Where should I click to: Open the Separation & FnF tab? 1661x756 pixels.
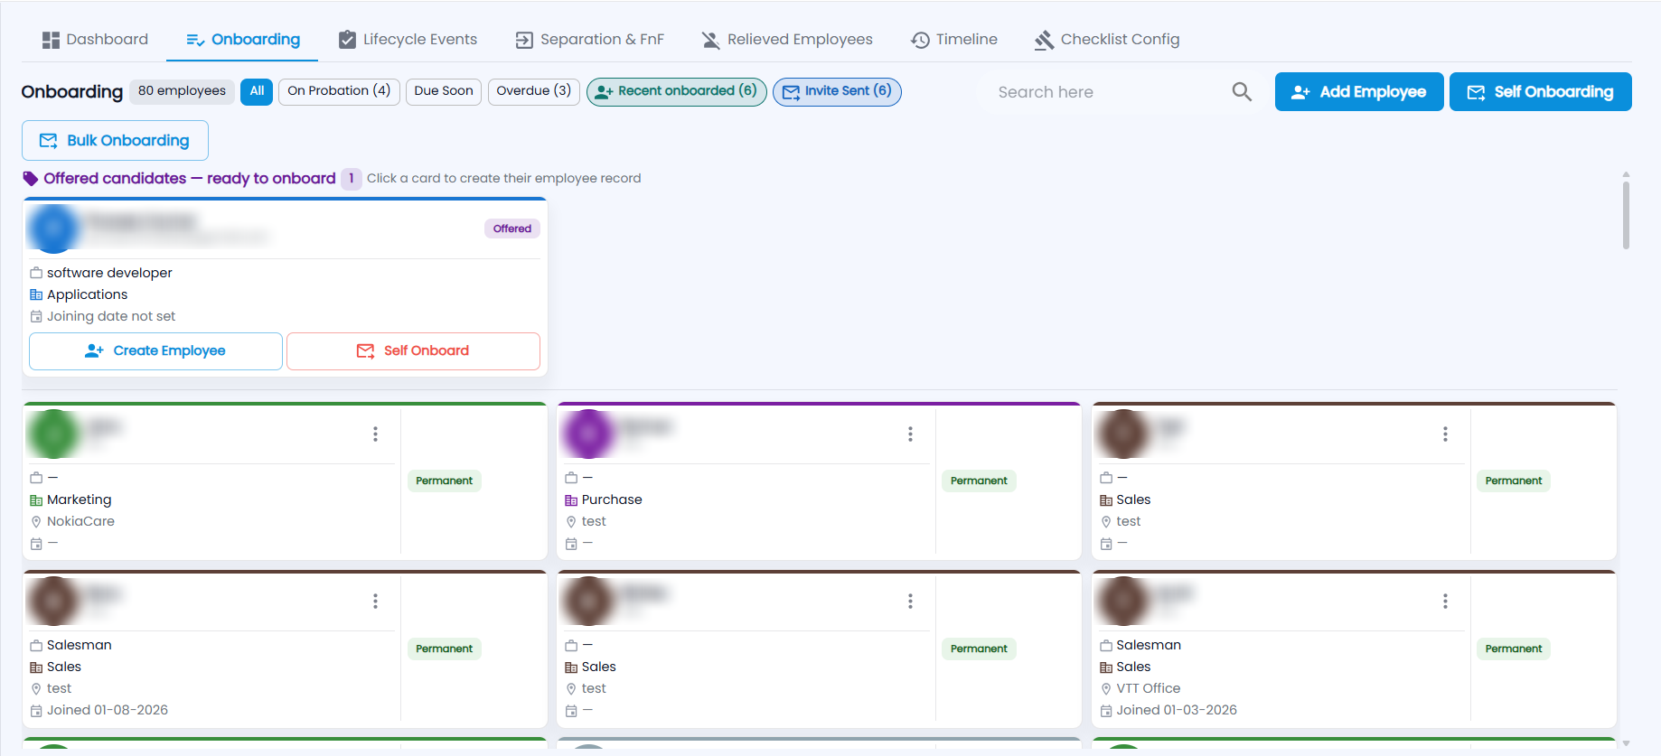click(x=589, y=40)
